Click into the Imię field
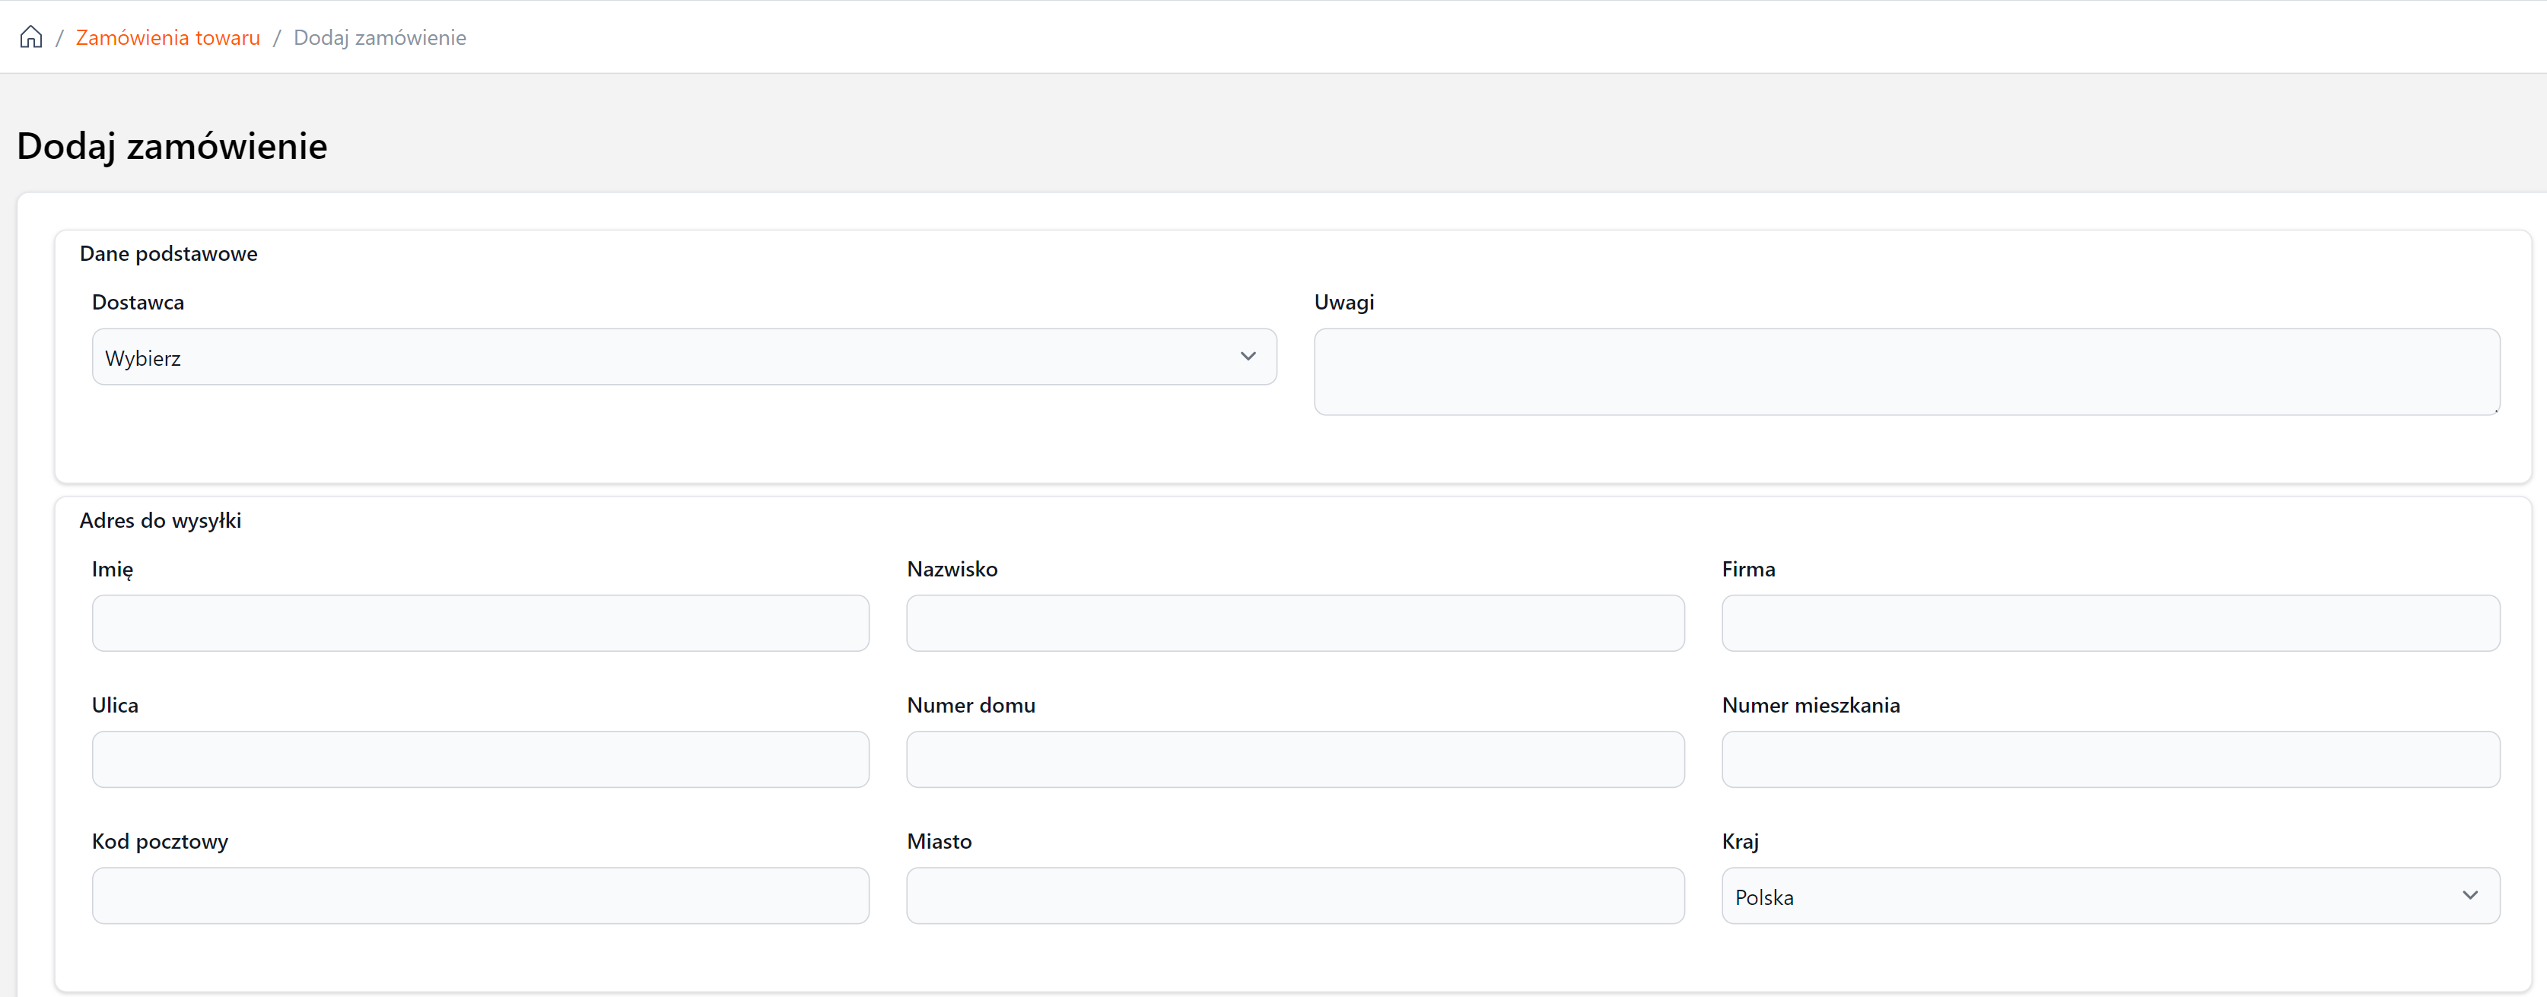 [481, 623]
